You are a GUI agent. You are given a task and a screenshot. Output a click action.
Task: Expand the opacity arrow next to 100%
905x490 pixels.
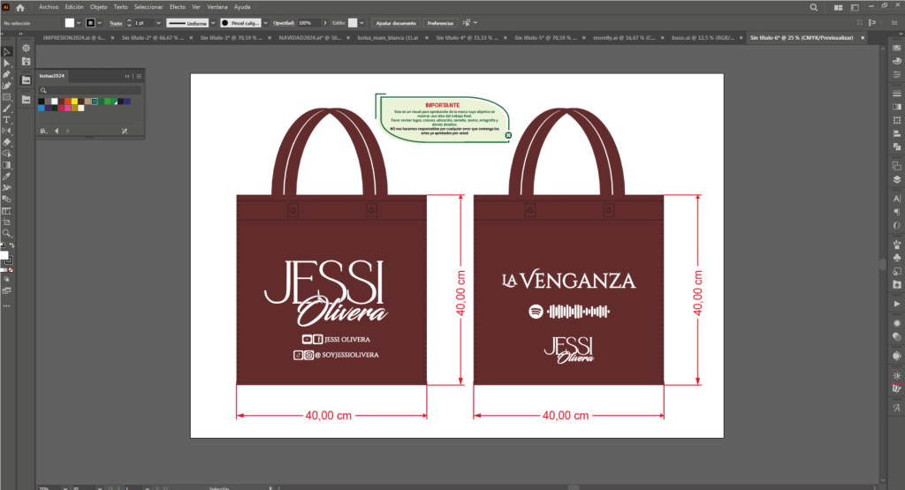(325, 23)
